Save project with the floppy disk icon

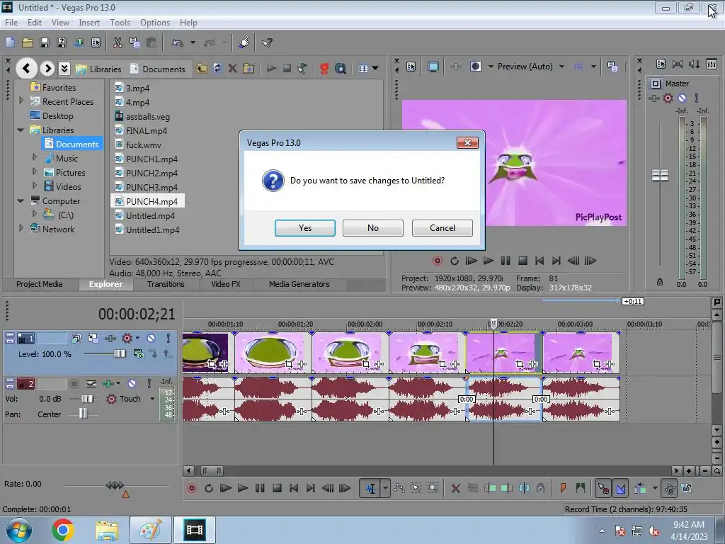45,42
